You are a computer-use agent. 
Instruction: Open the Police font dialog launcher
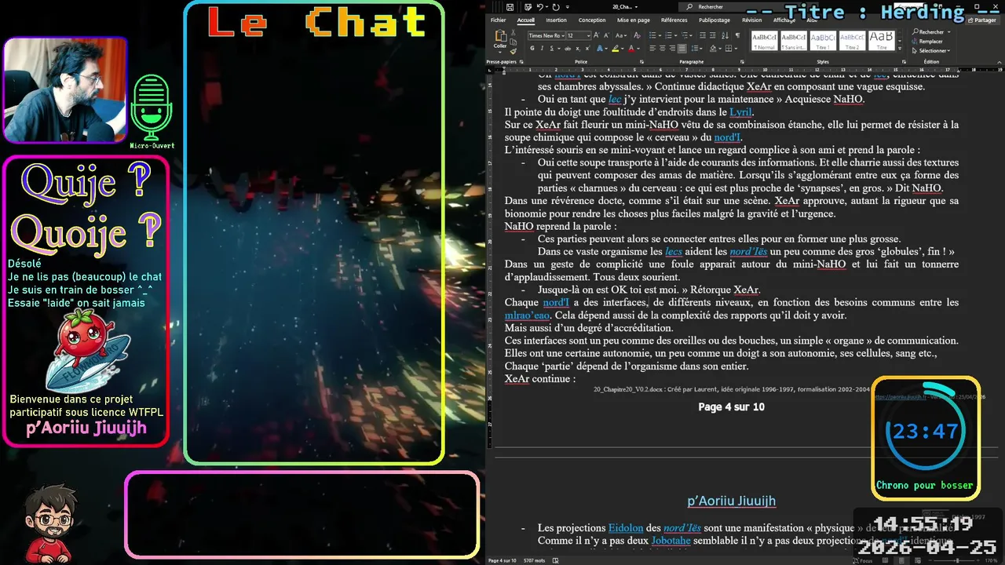pos(641,60)
